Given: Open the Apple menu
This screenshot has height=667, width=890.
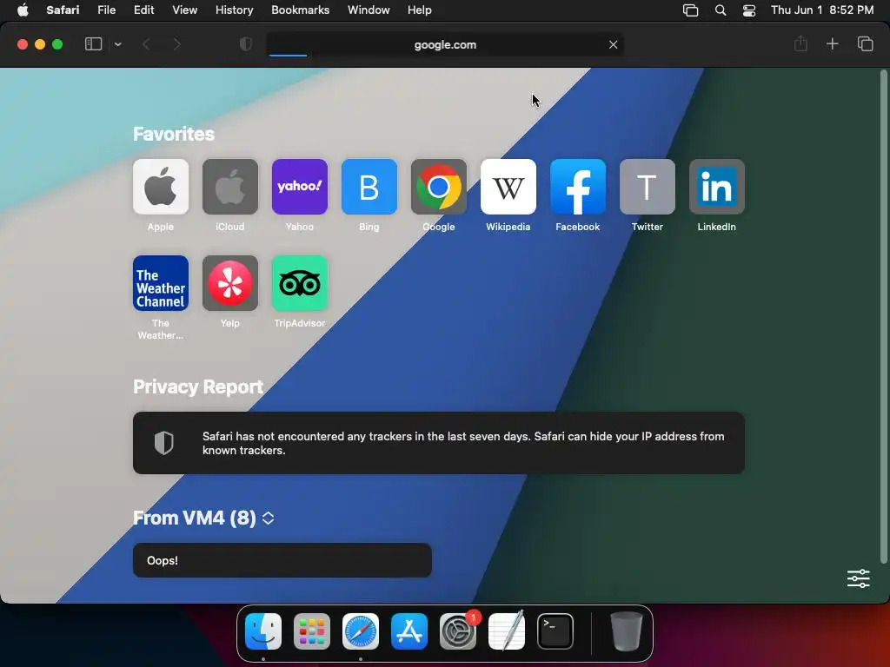Looking at the screenshot, I should [23, 10].
